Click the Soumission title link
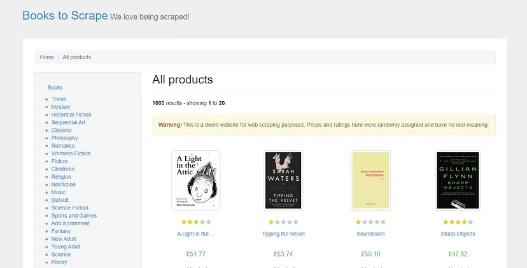Viewport: 527px width, 268px height. [370, 234]
